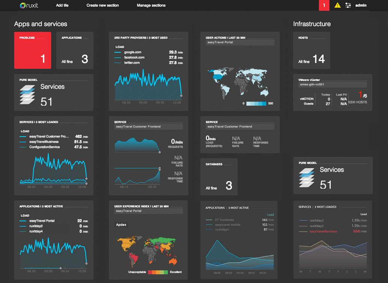
Task: Click easyTravel Customer Frontend field in N/A Service tile
Action: click(x=240, y=127)
